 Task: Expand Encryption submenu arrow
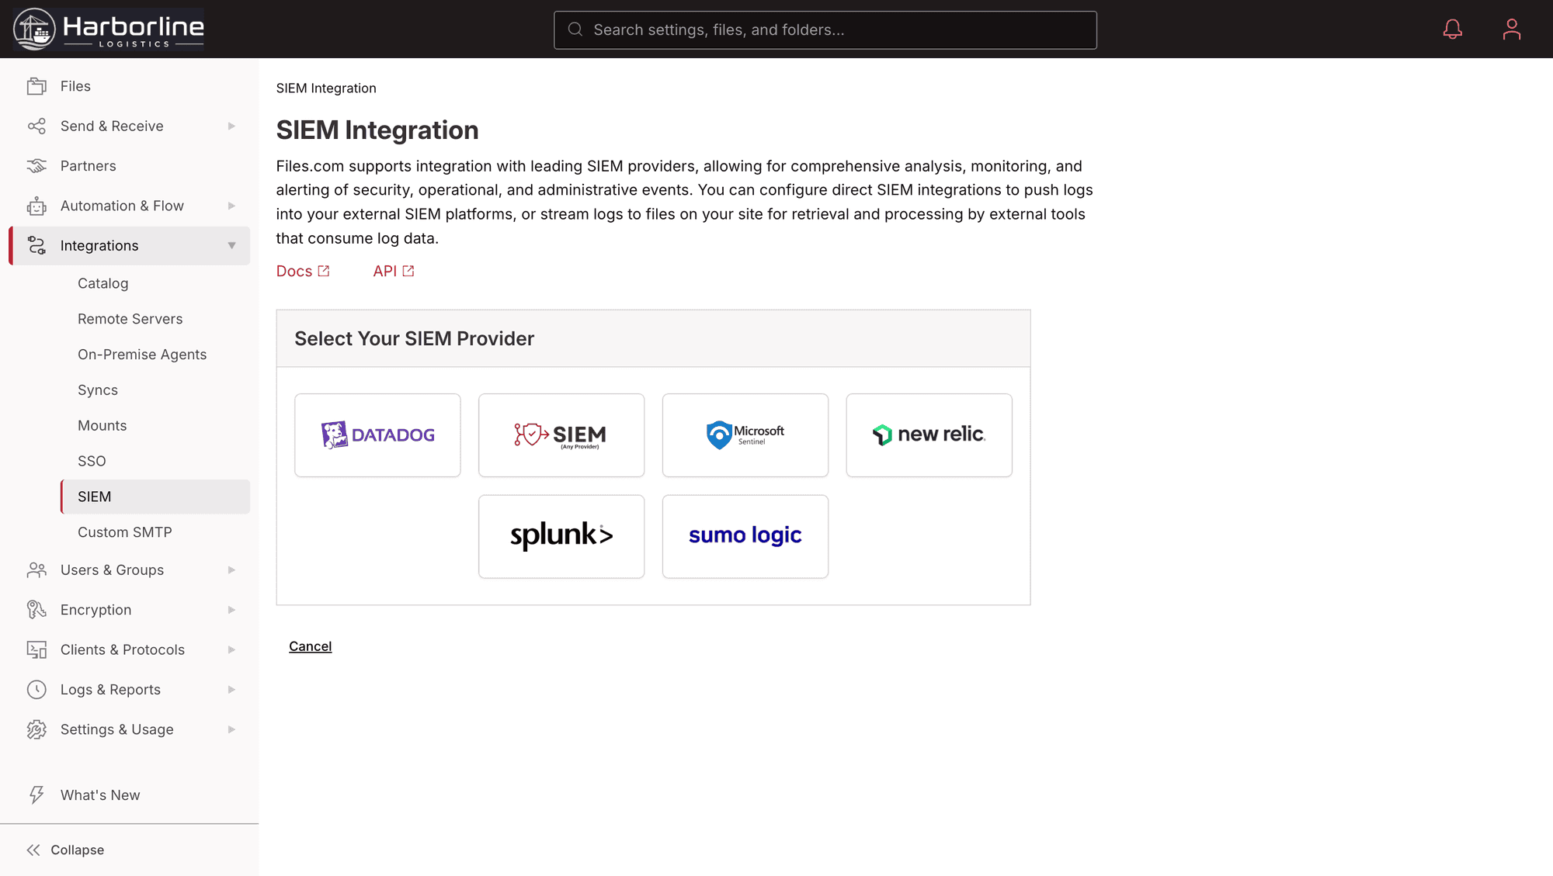point(231,610)
